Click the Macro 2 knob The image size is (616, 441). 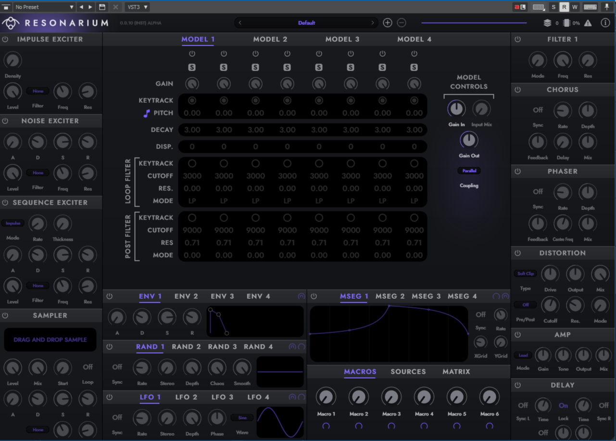[359, 397]
